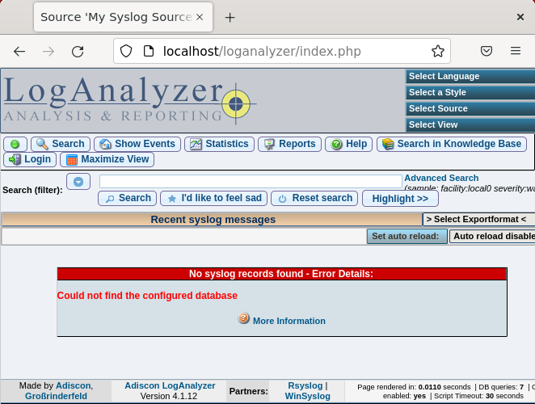
Task: Click the Set auto reload label
Action: (407, 236)
